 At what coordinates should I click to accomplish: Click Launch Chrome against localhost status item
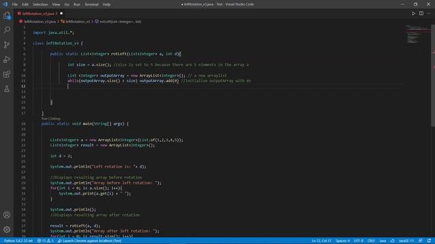[x=90, y=241]
